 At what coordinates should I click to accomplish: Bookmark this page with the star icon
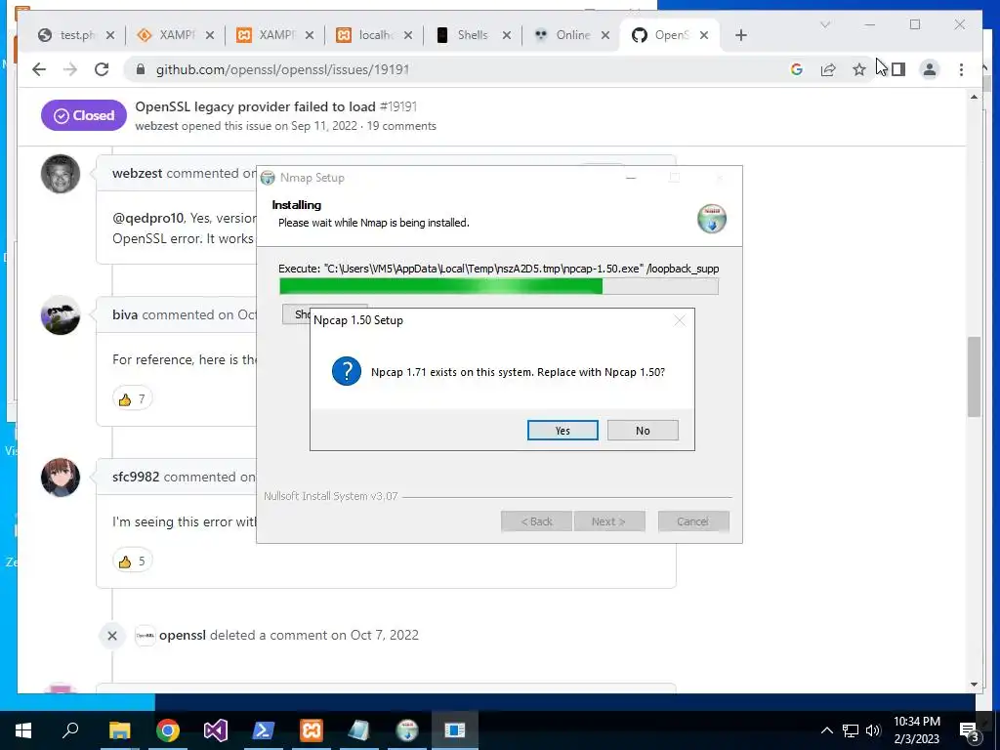coord(859,69)
